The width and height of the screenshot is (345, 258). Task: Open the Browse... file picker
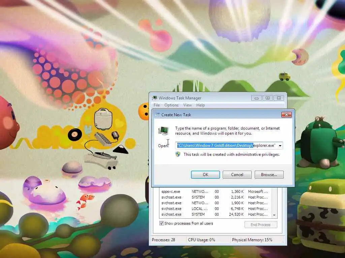tap(269, 175)
